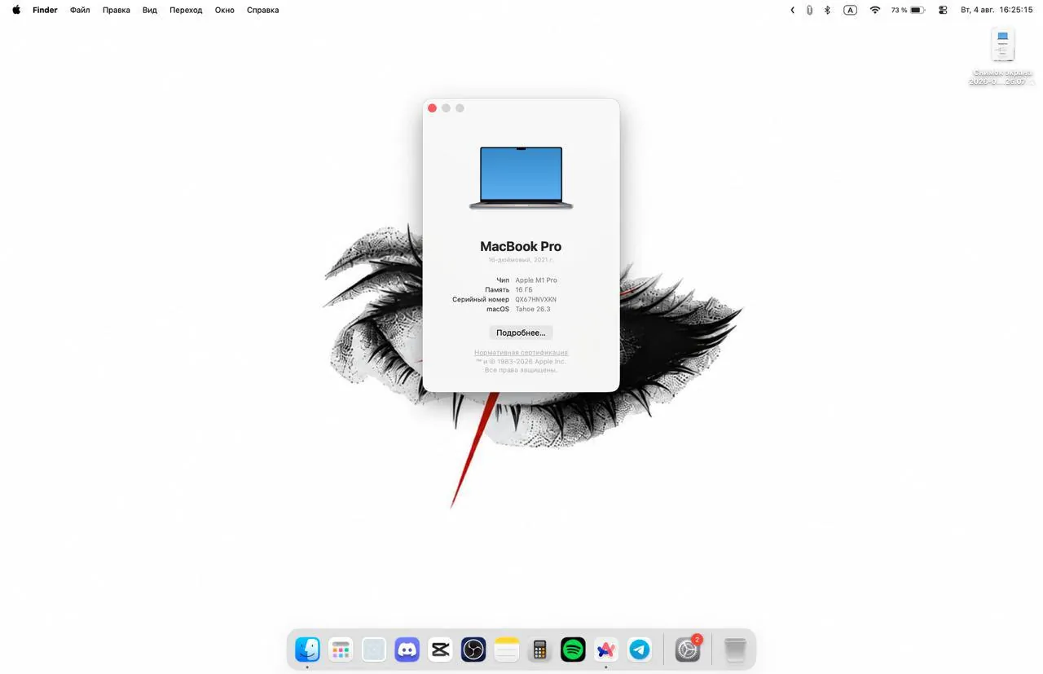This screenshot has height=674, width=1043.
Task: Launch Spotify from the Dock
Action: (573, 650)
